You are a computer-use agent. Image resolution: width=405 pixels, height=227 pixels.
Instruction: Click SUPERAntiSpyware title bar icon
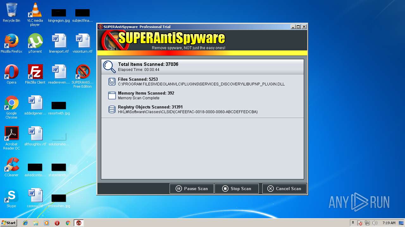click(x=101, y=27)
